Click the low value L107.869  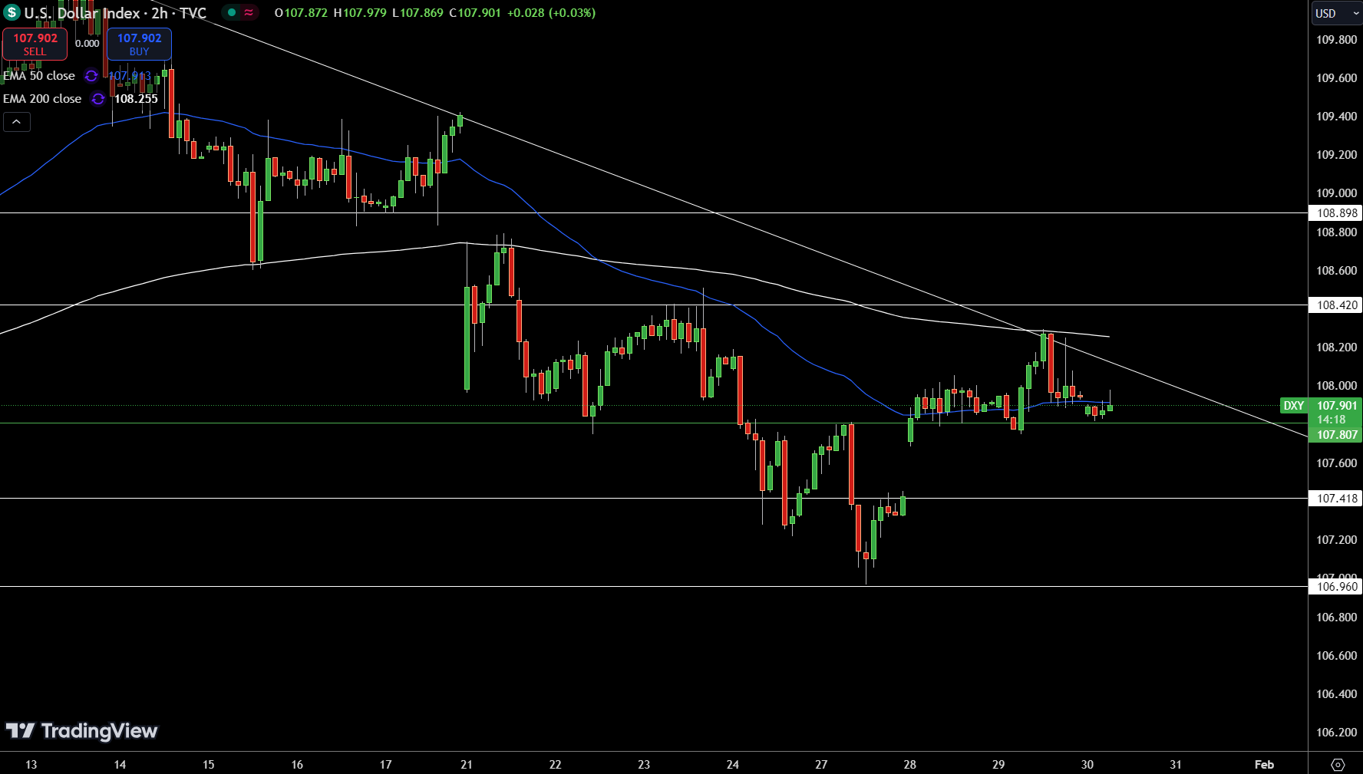pos(417,13)
